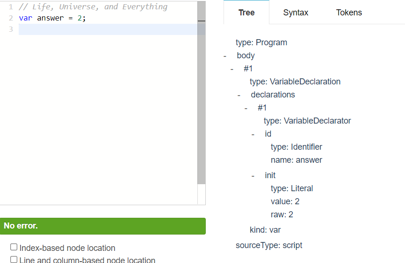405x263 pixels.
Task: Select 'raw: 2' row in tree
Action: 282,215
